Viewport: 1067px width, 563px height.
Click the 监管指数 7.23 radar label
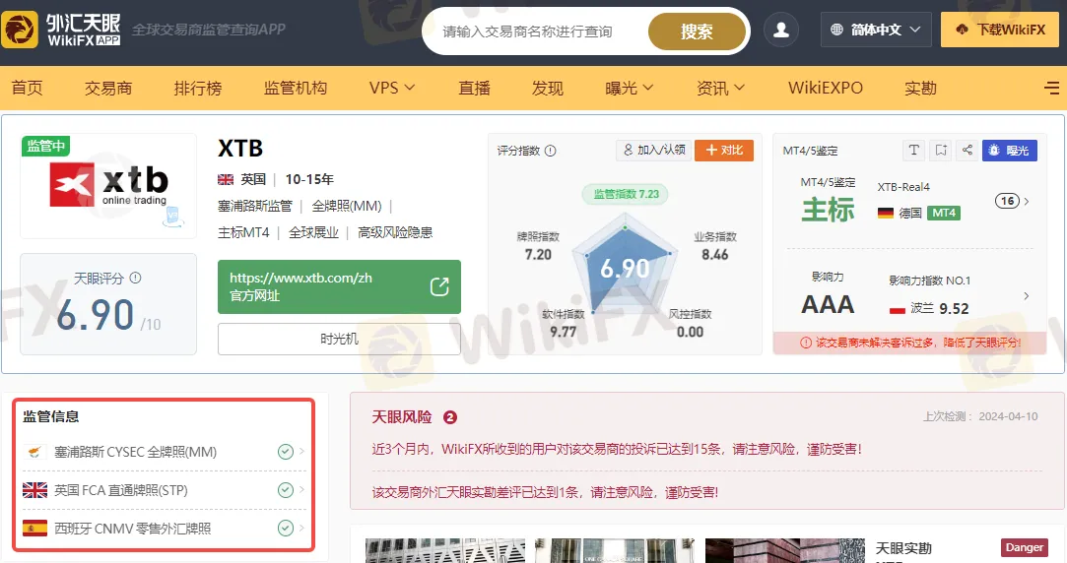pyautogui.click(x=626, y=195)
